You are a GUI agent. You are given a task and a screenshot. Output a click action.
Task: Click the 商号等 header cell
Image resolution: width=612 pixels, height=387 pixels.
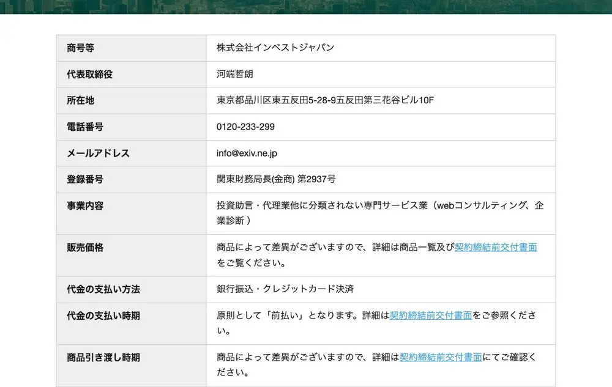pos(132,48)
